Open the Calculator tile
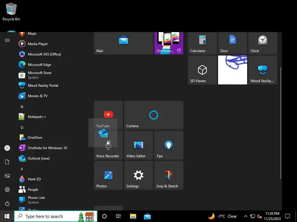297x222 pixels. tap(202, 43)
